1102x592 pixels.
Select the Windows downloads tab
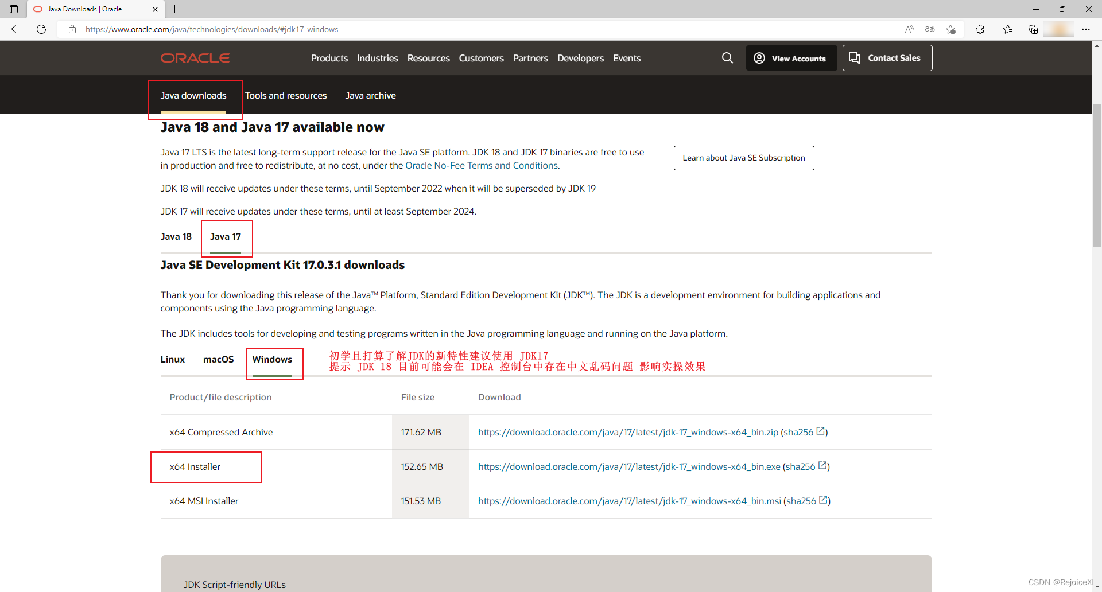click(272, 359)
